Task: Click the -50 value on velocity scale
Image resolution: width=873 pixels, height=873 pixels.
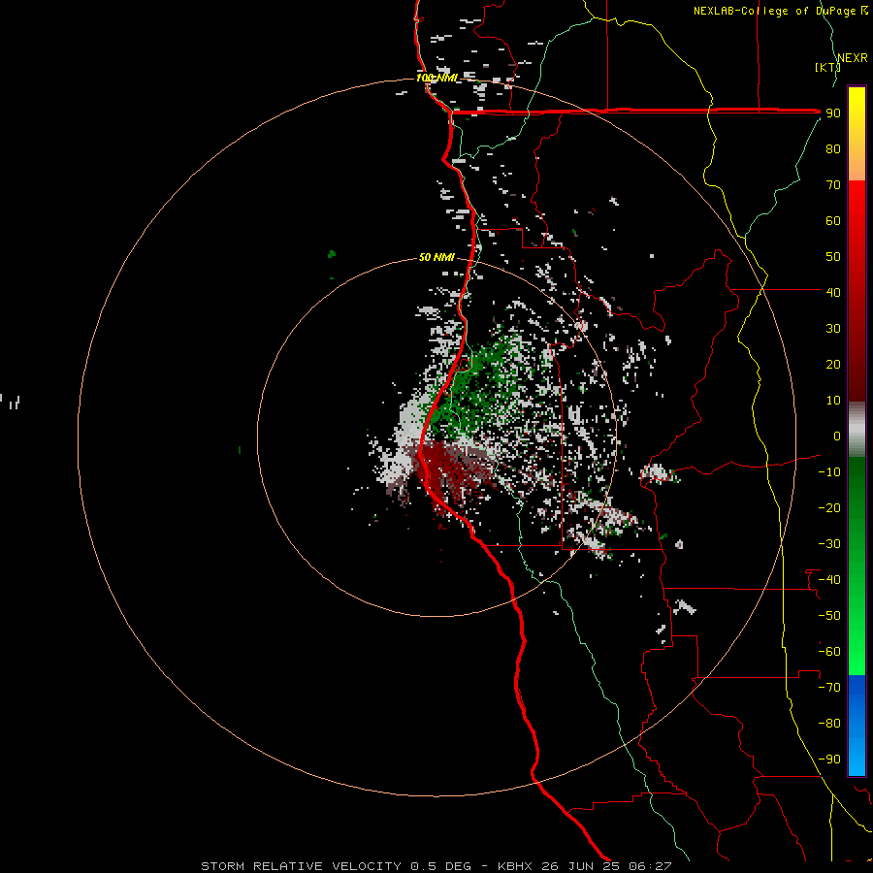Action: pos(829,616)
